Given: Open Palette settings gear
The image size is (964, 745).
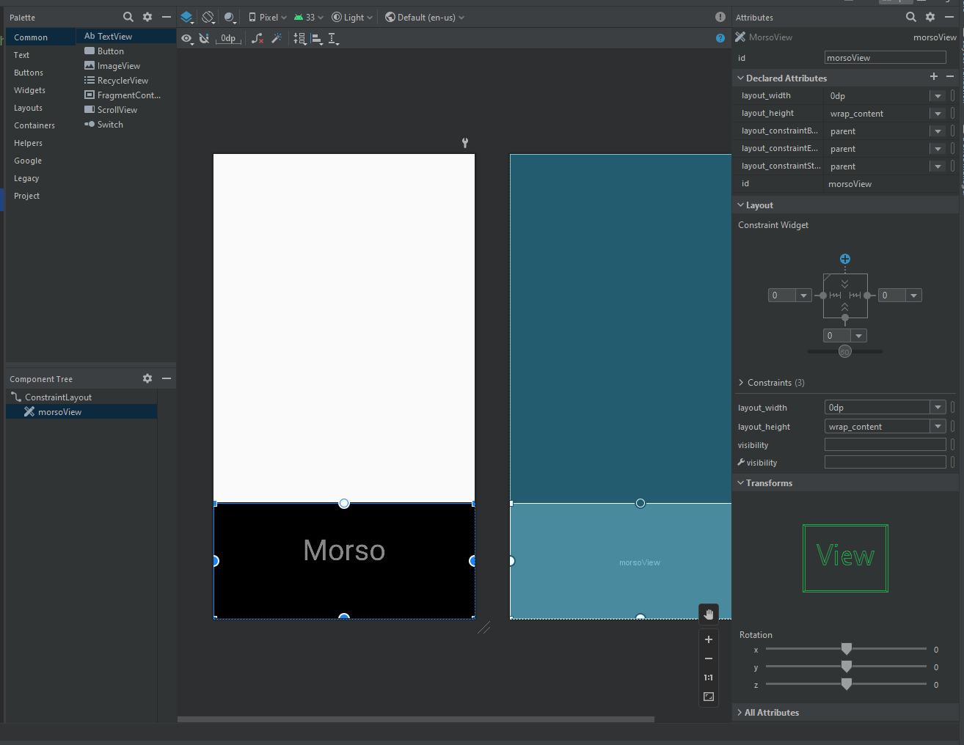Looking at the screenshot, I should pyautogui.click(x=147, y=17).
